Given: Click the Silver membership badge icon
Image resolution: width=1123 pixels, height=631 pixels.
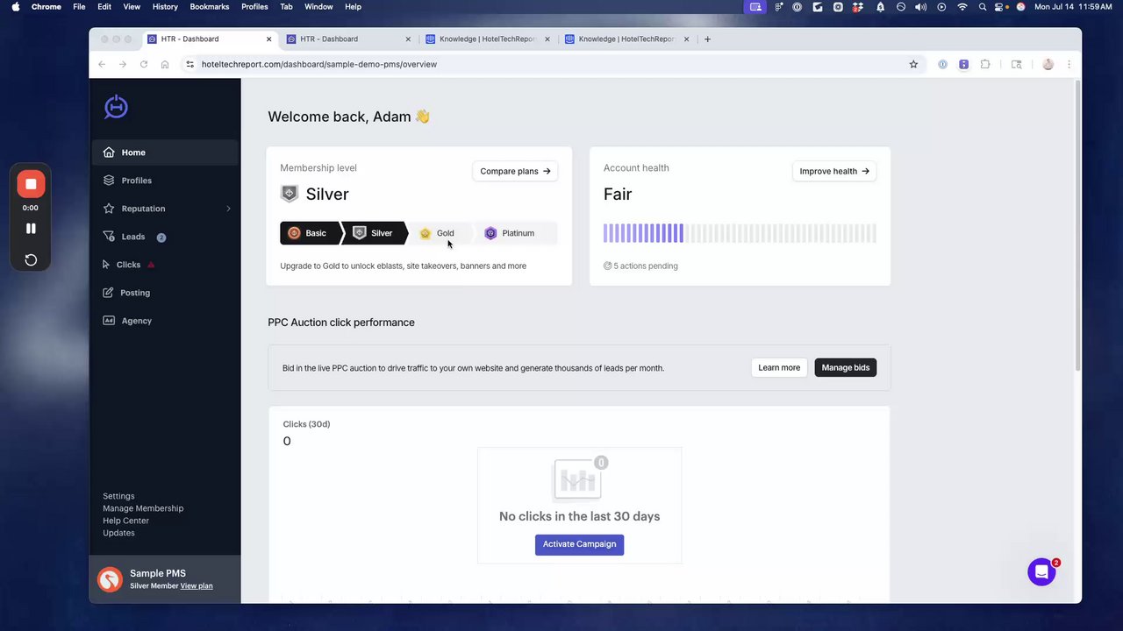Looking at the screenshot, I should (x=289, y=194).
